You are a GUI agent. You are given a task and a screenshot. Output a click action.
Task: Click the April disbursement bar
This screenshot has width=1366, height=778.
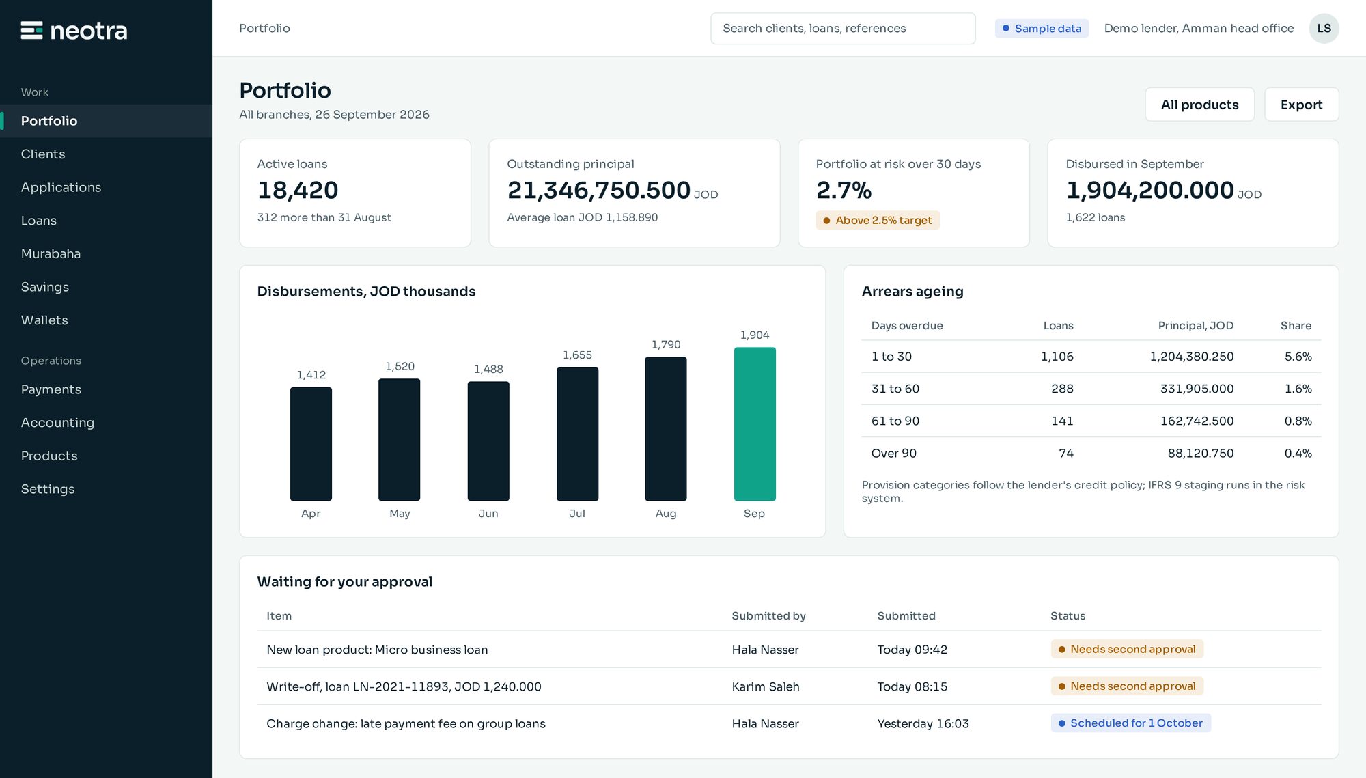pos(311,444)
